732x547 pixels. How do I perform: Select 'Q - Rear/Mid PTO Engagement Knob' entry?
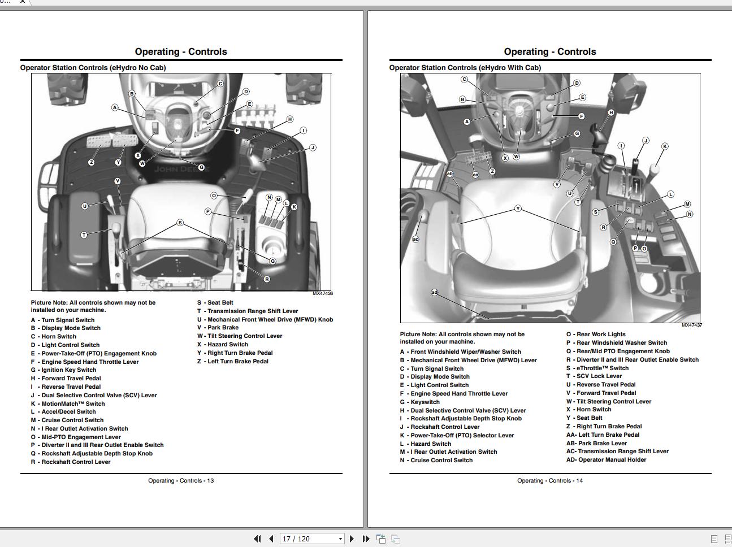[618, 351]
